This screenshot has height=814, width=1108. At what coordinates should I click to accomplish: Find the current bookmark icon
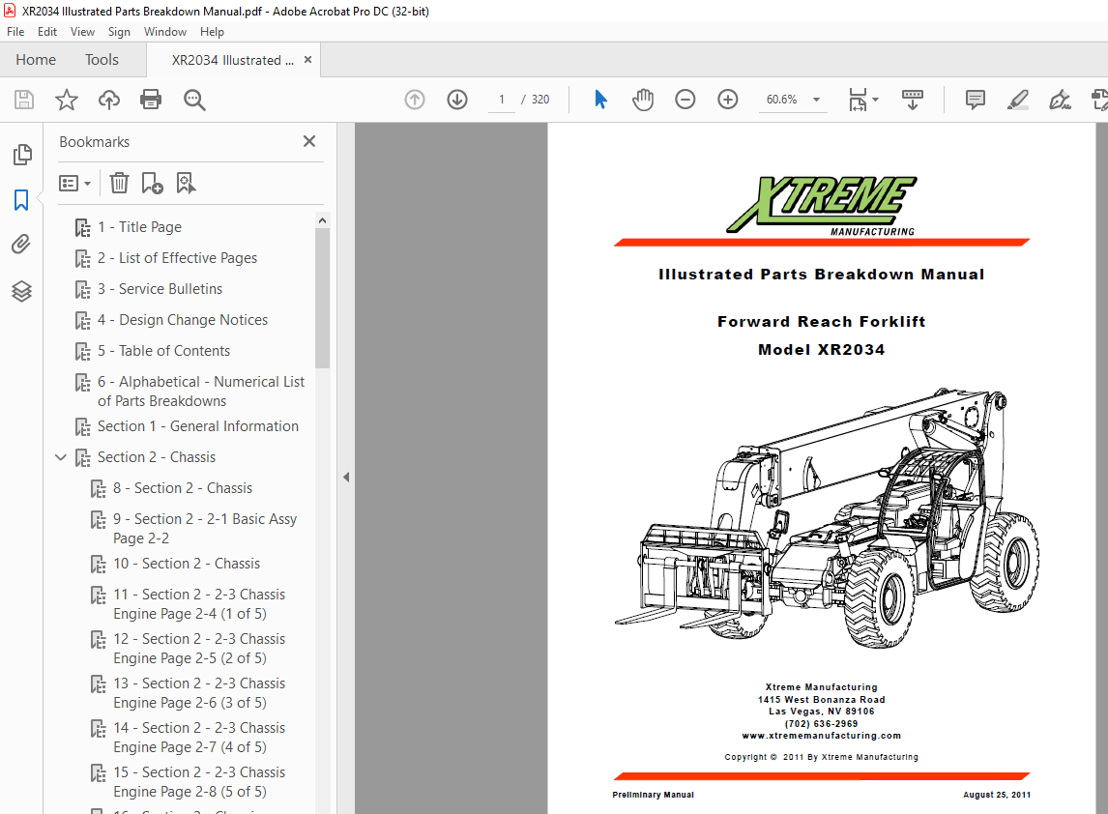186,183
